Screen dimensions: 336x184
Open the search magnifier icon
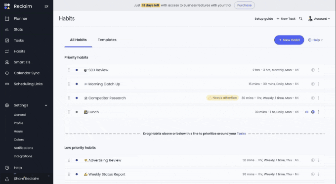[x=300, y=19]
